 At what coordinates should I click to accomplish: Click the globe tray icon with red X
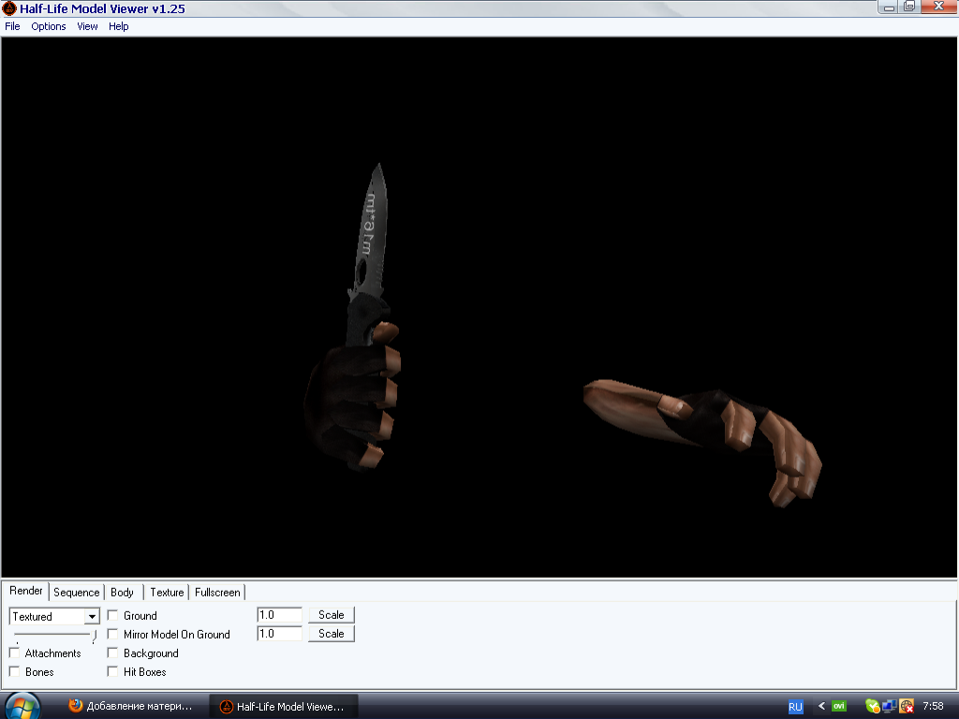pos(907,707)
